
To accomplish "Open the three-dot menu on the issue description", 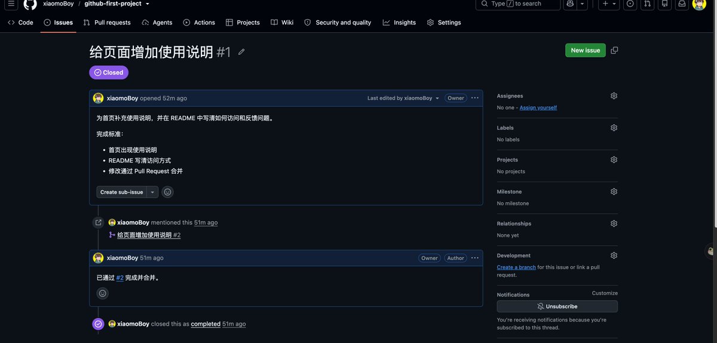I will [x=475, y=98].
